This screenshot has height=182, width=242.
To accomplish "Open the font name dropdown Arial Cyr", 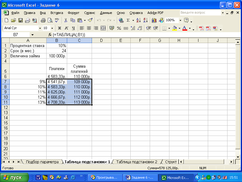I will pos(40,28).
